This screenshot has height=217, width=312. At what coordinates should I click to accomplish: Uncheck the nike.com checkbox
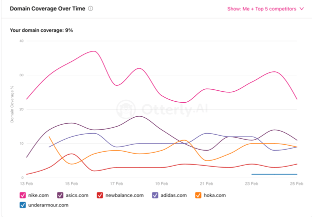point(23,196)
